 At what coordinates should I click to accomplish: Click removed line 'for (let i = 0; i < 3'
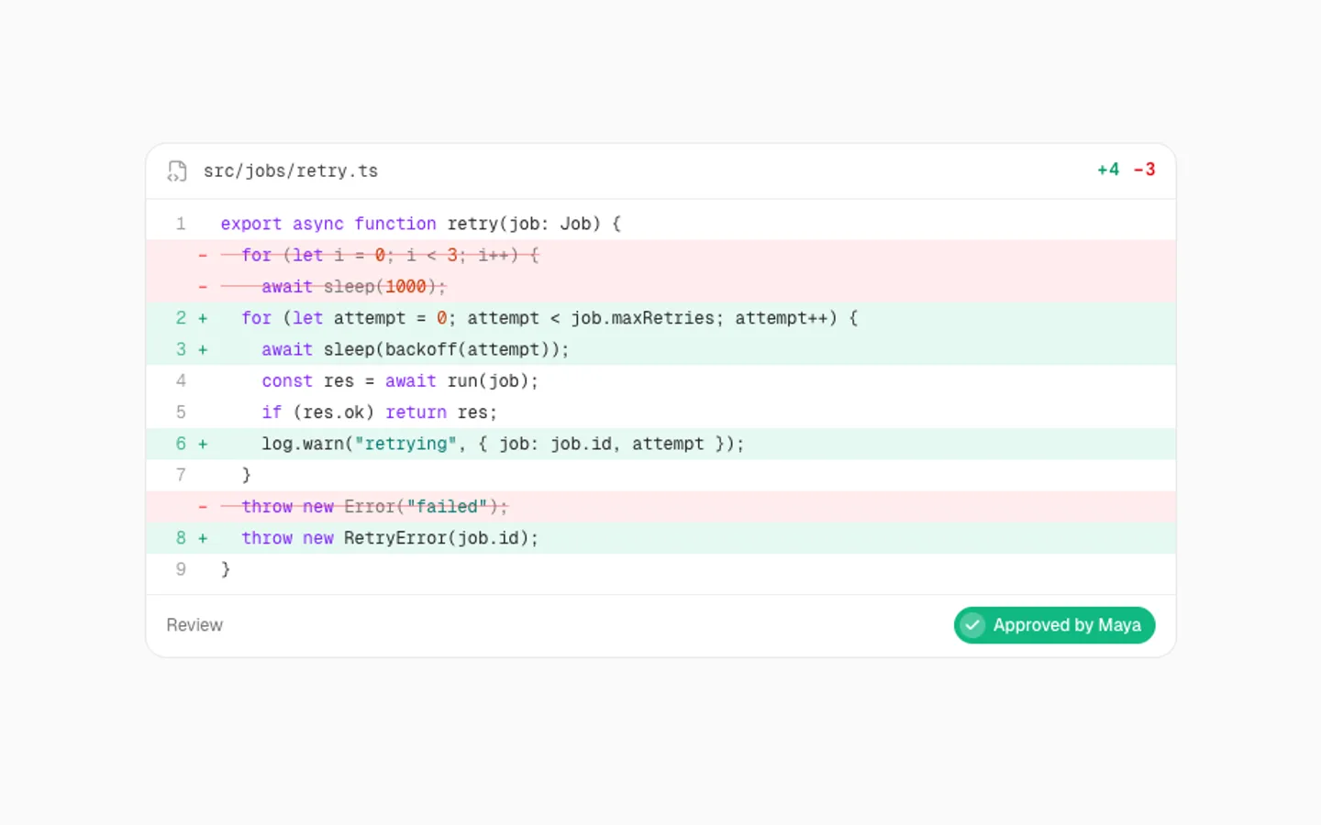(660, 255)
